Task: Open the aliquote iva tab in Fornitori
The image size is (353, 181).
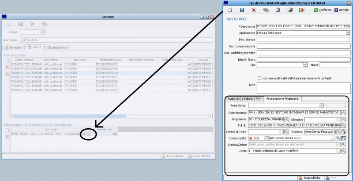Action: (58, 47)
